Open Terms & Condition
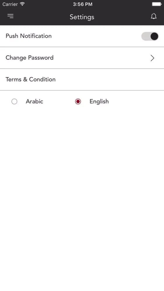The height and width of the screenshot is (291, 164). (x=82, y=80)
